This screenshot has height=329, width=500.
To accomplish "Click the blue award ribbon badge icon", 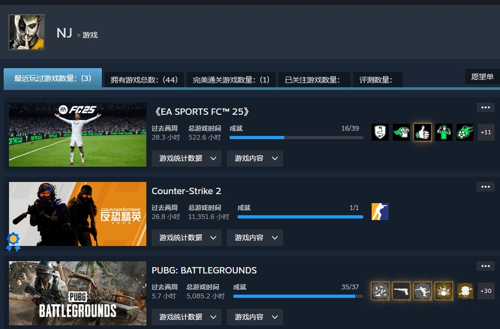I will [13, 242].
